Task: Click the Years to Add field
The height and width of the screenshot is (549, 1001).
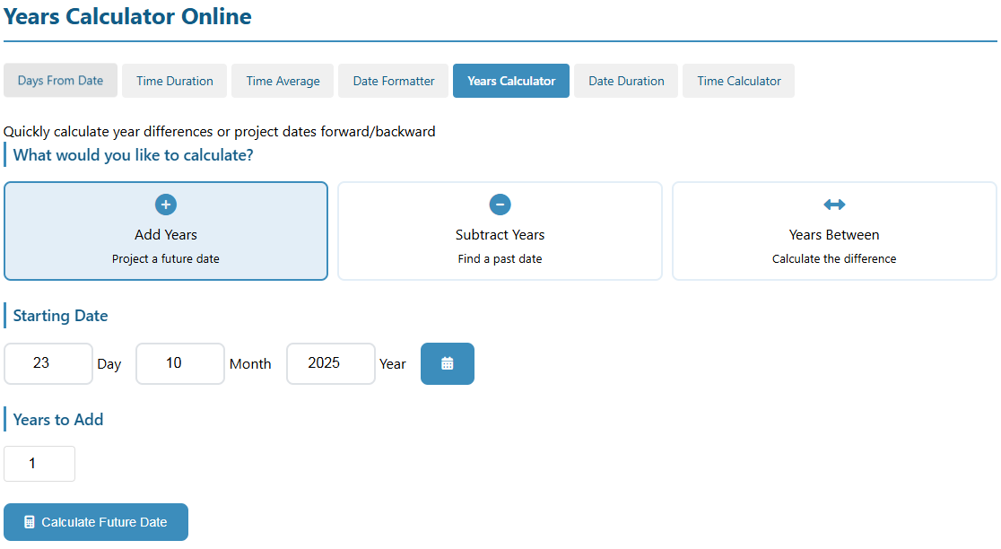Action: [x=39, y=464]
